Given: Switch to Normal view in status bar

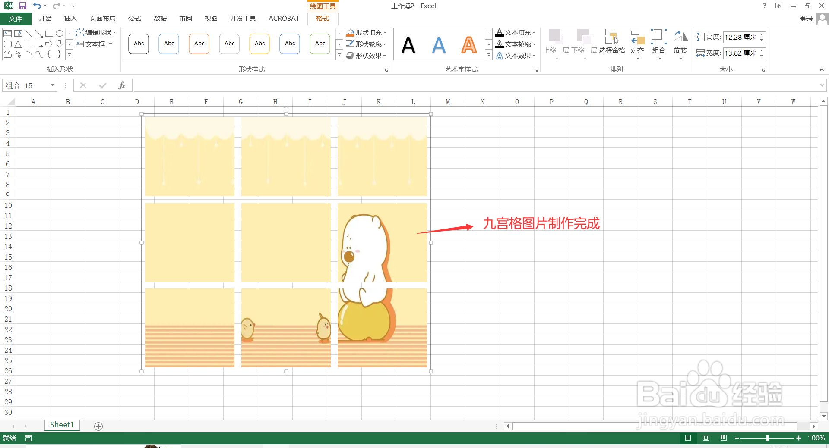Looking at the screenshot, I should (x=688, y=438).
